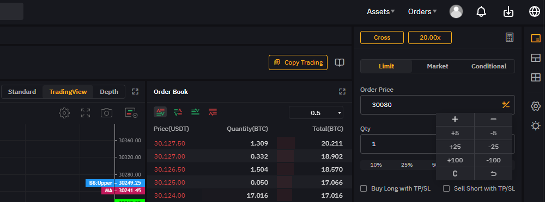Viewport: 545px width, 202px height.
Task: Click the Copy Trading button
Action: 298,62
